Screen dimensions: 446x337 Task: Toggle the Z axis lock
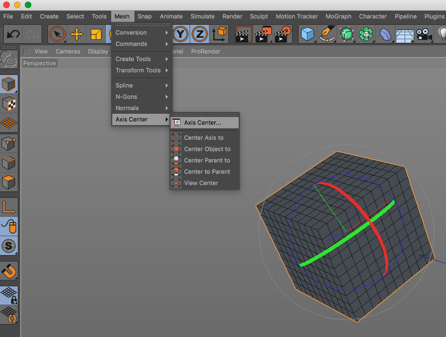coord(199,35)
